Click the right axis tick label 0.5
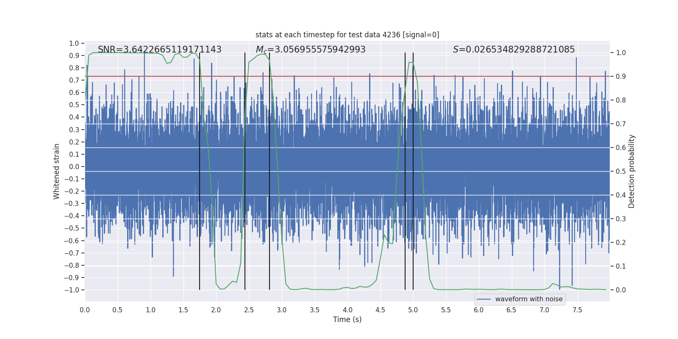This screenshot has width=678, height=339. click(621, 171)
